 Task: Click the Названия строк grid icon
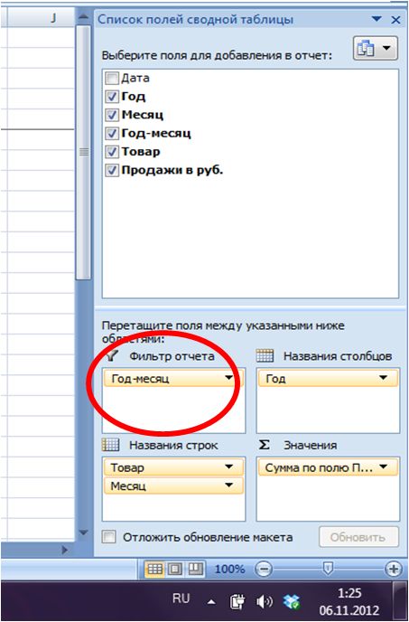pyautogui.click(x=110, y=445)
